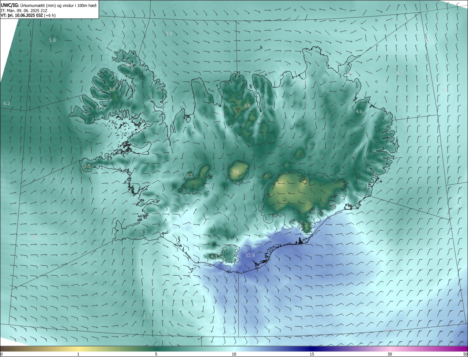Click the colorbar tick label 15
Screen dimensions: 468x357
pos(312,354)
